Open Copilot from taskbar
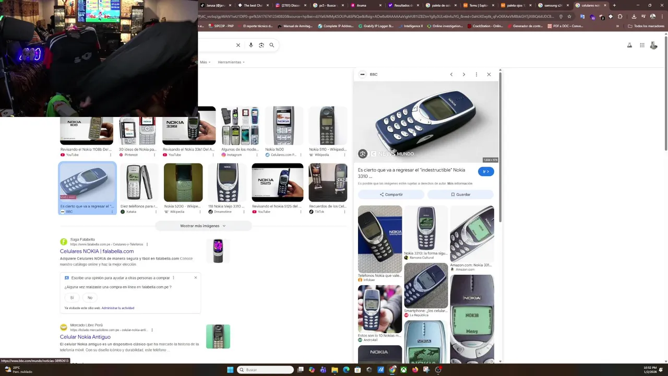Viewport: 668px width, 376px height. click(x=312, y=370)
